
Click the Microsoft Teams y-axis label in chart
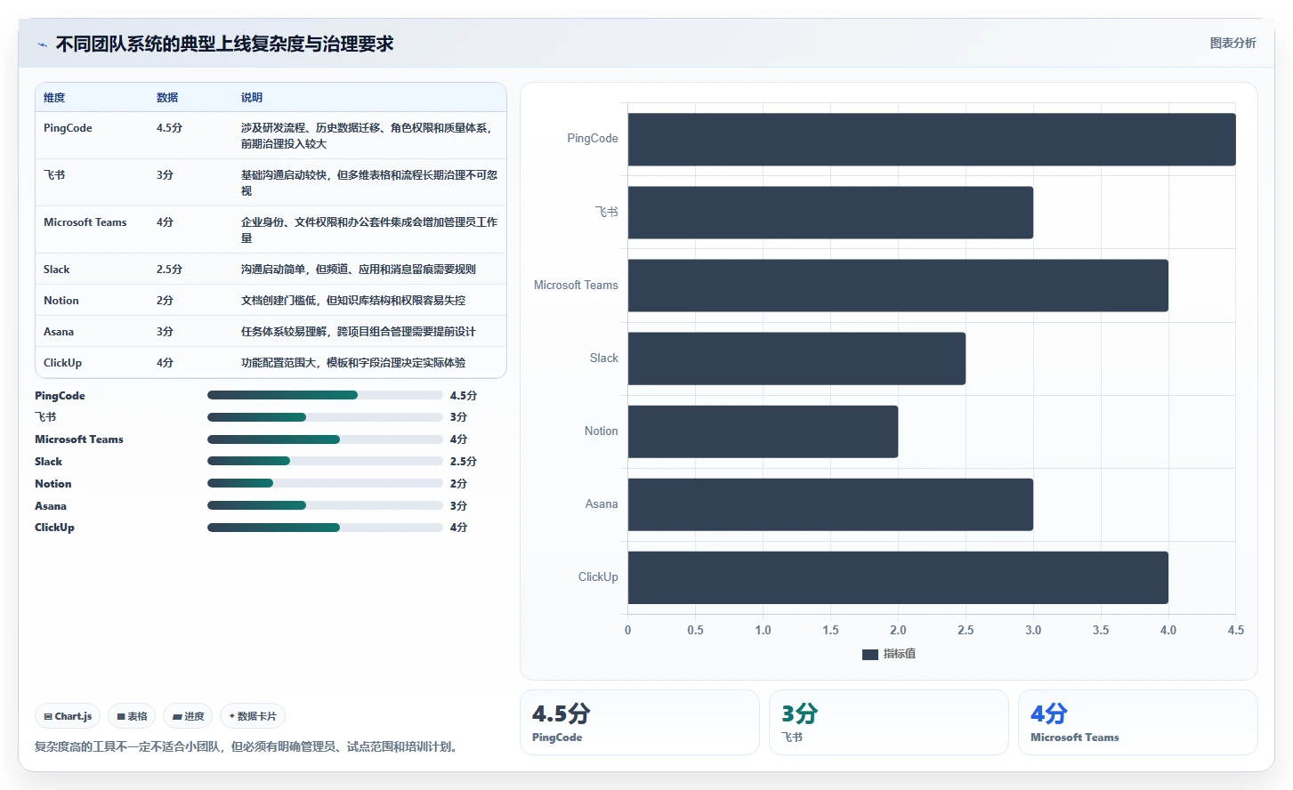click(576, 286)
